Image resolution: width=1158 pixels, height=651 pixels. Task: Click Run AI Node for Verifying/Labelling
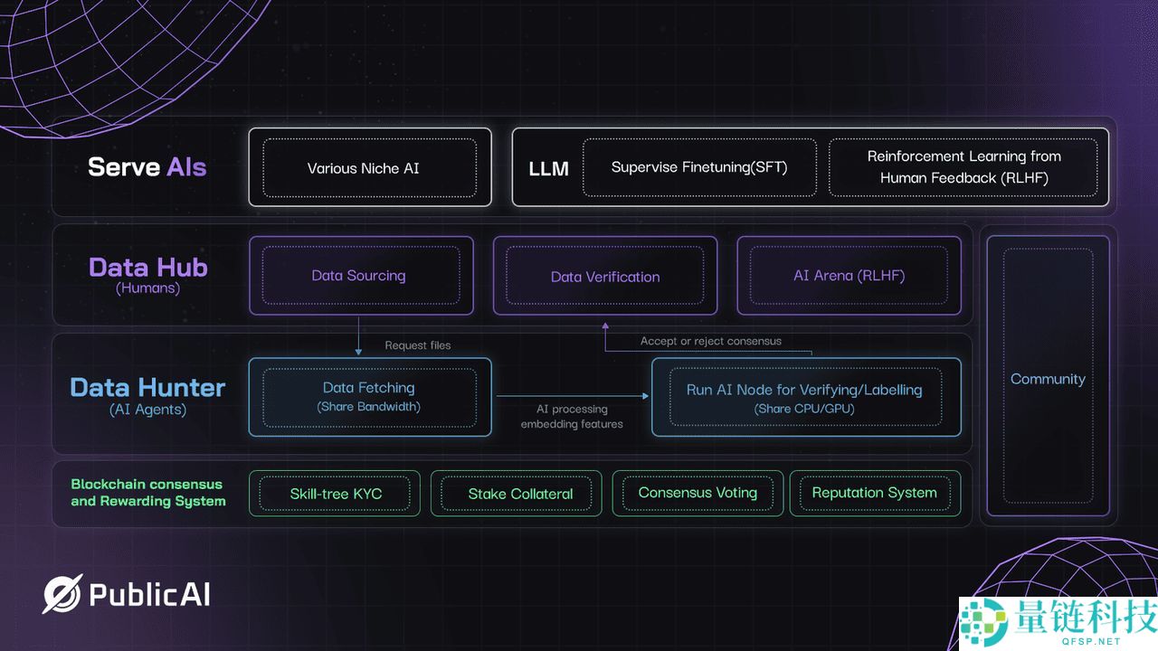coord(804,398)
